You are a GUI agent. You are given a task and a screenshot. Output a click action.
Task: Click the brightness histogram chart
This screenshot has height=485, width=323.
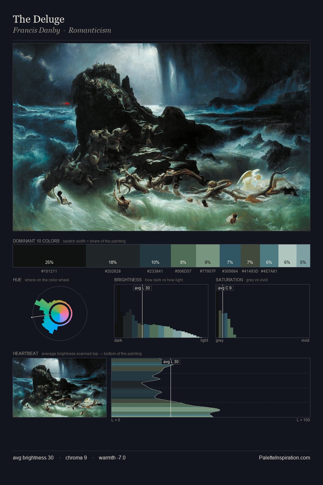tap(161, 311)
